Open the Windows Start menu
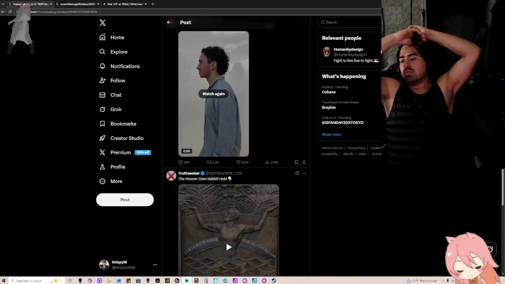This screenshot has width=505, height=284. [4, 281]
